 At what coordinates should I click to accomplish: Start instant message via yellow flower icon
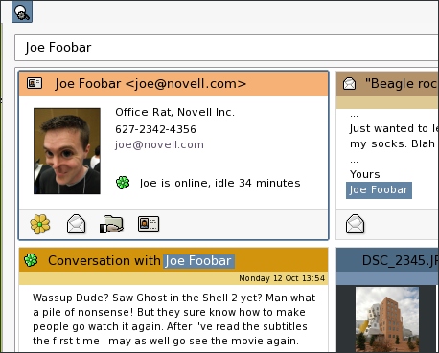click(x=40, y=224)
